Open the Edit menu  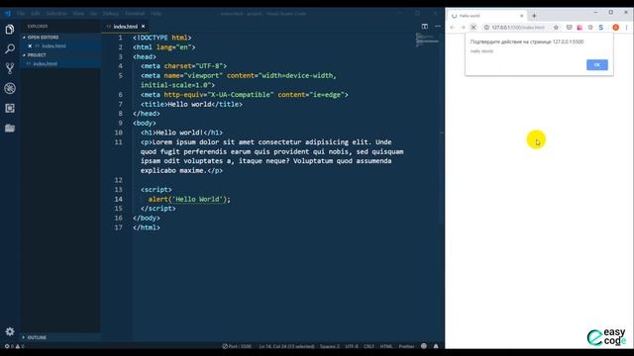36,13
